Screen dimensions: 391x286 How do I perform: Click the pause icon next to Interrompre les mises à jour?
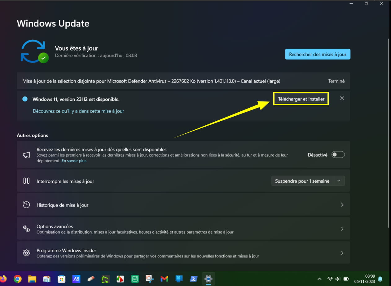point(27,181)
